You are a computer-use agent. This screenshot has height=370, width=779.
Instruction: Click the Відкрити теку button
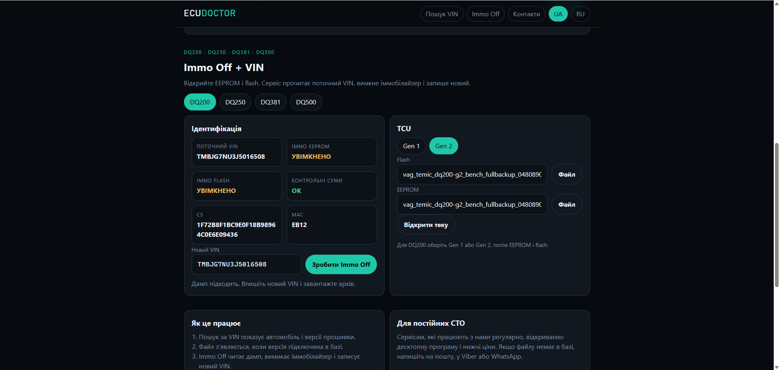[426, 225]
